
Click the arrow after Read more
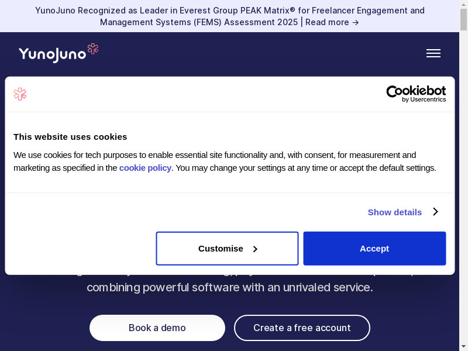355,22
